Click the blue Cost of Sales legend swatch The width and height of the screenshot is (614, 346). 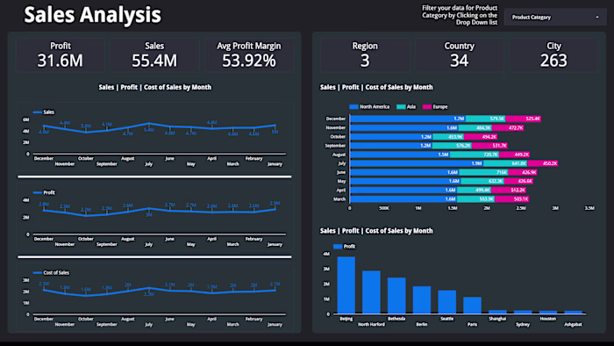tap(38, 273)
